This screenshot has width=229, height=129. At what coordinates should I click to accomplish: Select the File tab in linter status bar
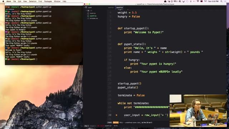87,126
